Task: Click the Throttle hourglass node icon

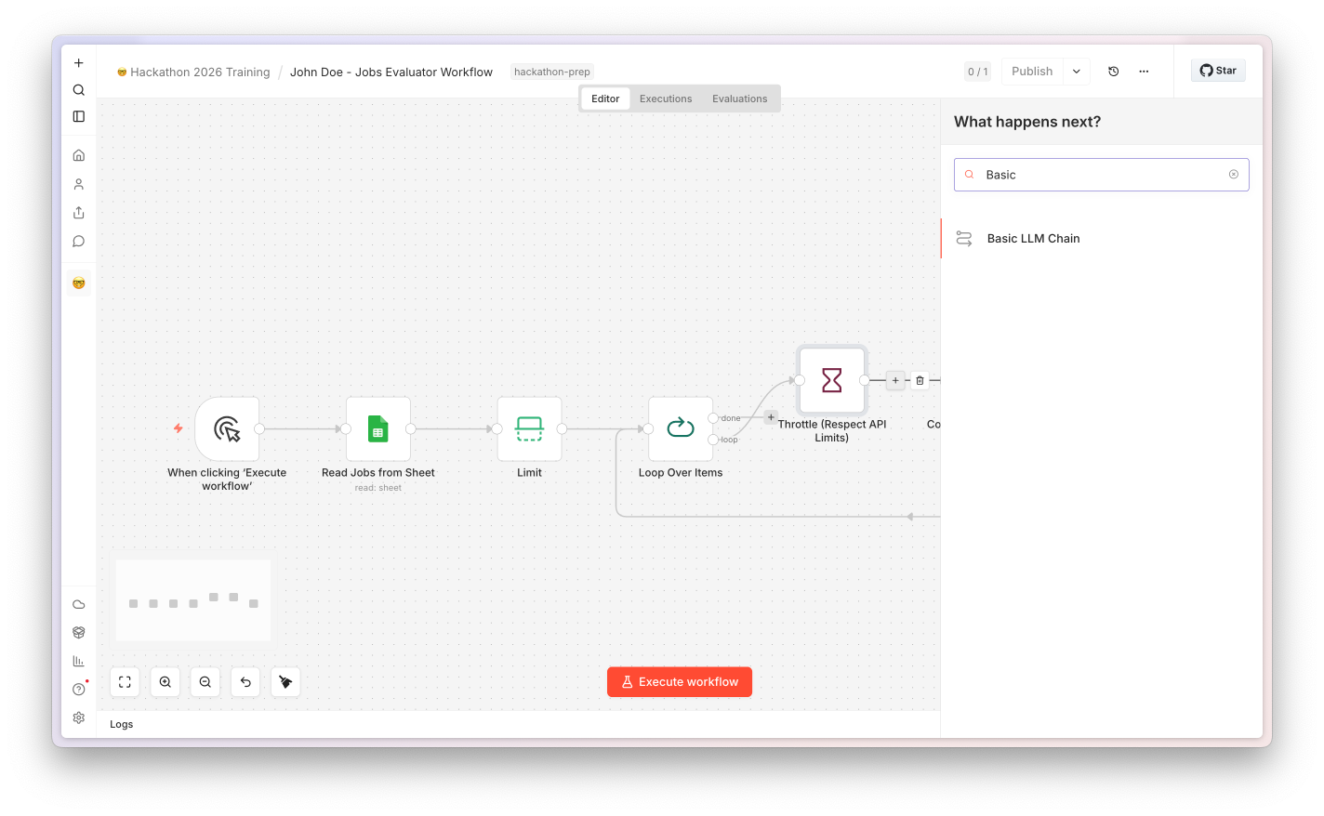Action: (832, 380)
